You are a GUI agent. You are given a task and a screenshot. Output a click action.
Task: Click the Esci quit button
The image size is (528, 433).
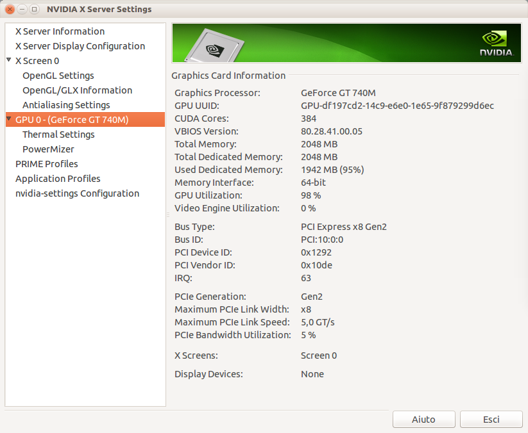[x=491, y=419]
